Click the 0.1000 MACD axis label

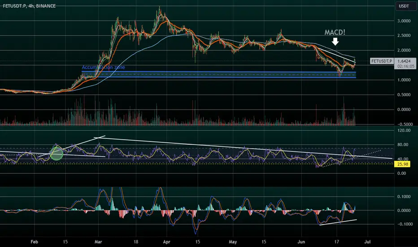(x=404, y=197)
